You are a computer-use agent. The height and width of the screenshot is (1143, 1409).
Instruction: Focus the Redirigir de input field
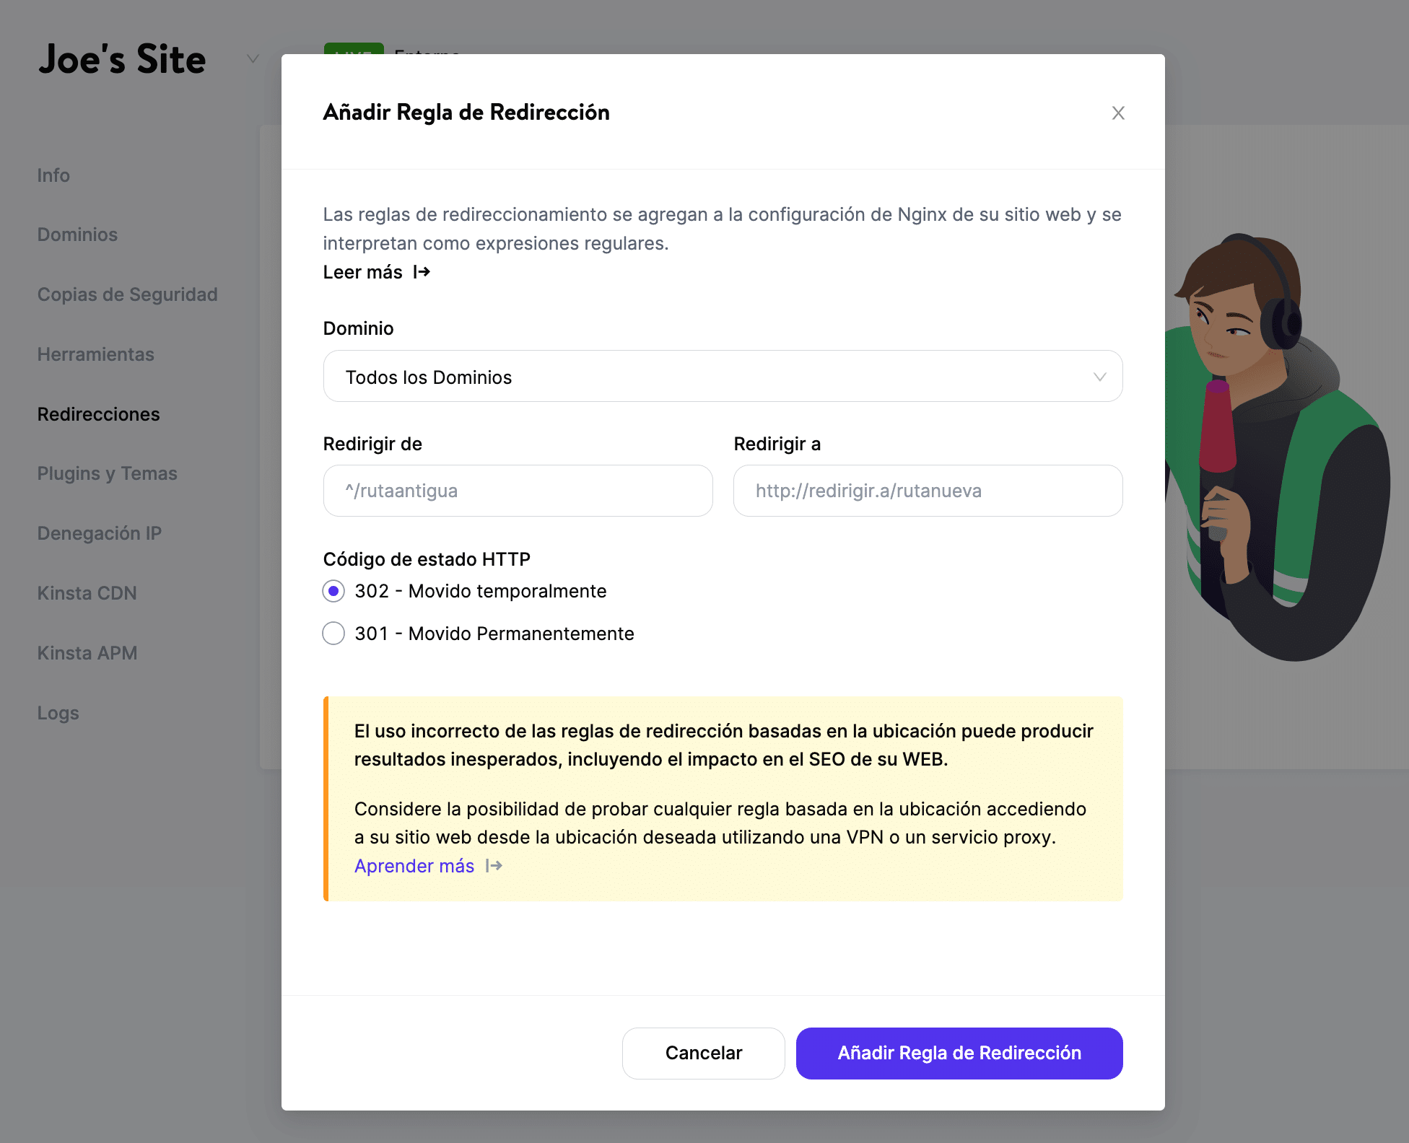(x=518, y=491)
